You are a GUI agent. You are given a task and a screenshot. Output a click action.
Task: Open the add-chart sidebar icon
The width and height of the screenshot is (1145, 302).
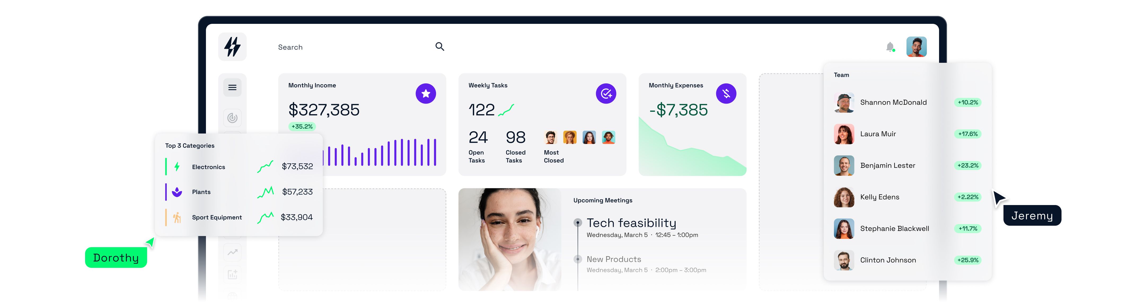232,274
